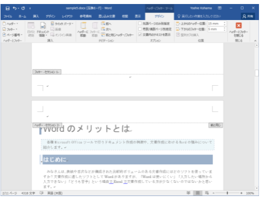Image resolution: width=260 pixels, height=197 pixels.
Task: Expand the ページ番号 dropdown
Action: (12, 35)
